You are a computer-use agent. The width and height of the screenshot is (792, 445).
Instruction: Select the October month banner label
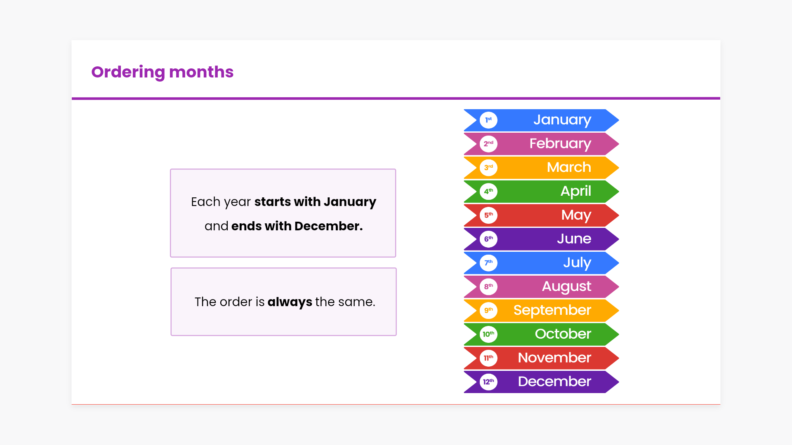click(x=563, y=334)
